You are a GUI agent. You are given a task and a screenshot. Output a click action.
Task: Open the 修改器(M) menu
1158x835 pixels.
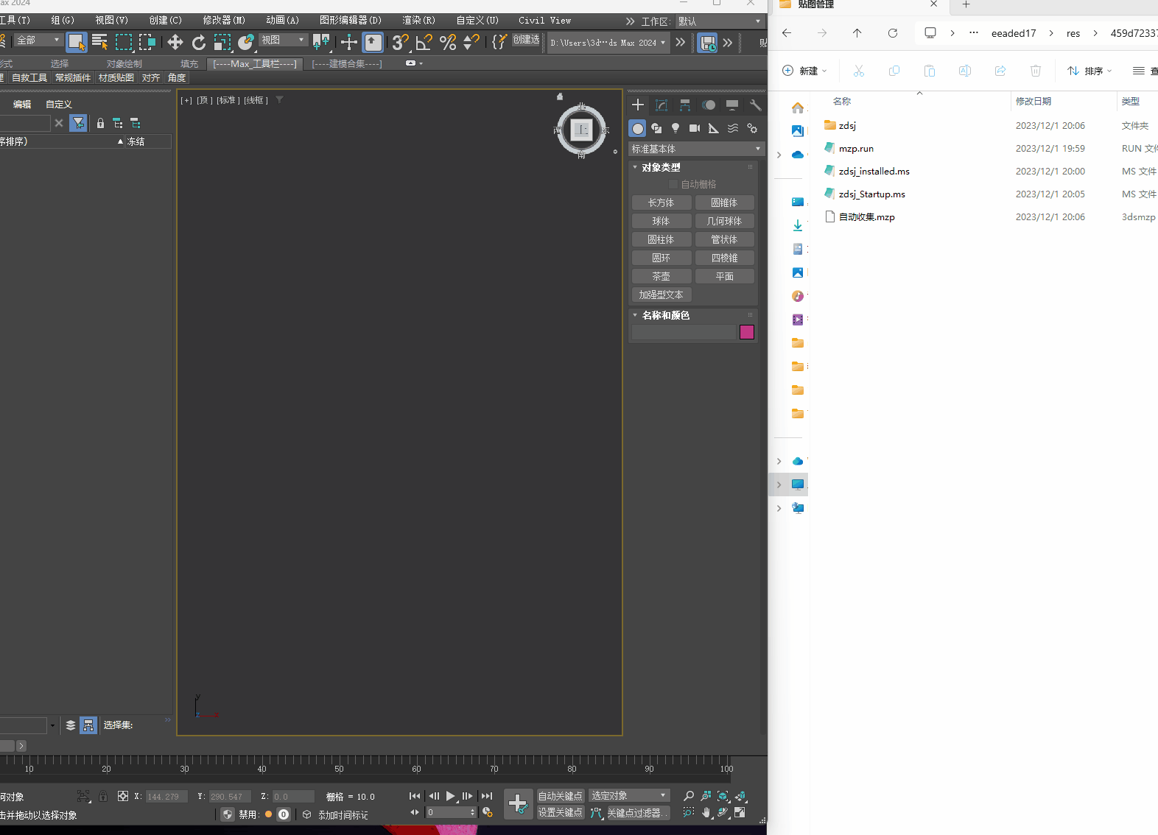(224, 21)
